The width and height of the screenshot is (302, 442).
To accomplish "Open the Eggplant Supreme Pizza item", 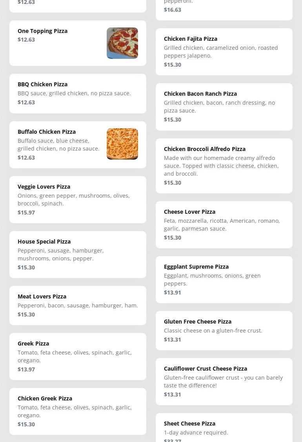I will (x=224, y=279).
